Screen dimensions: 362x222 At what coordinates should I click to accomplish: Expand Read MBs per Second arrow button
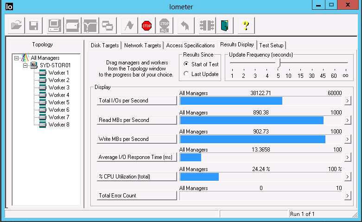coord(348,120)
